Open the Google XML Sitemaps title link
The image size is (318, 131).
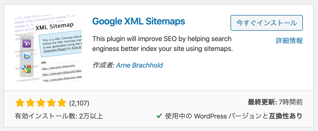139,21
